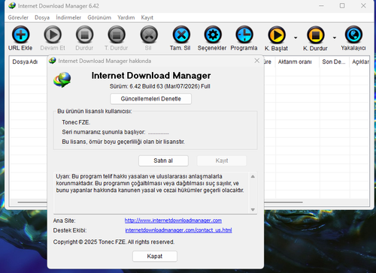The width and height of the screenshot is (376, 273).
Task: Click the Destek Ekibi label
Action: click(70, 230)
